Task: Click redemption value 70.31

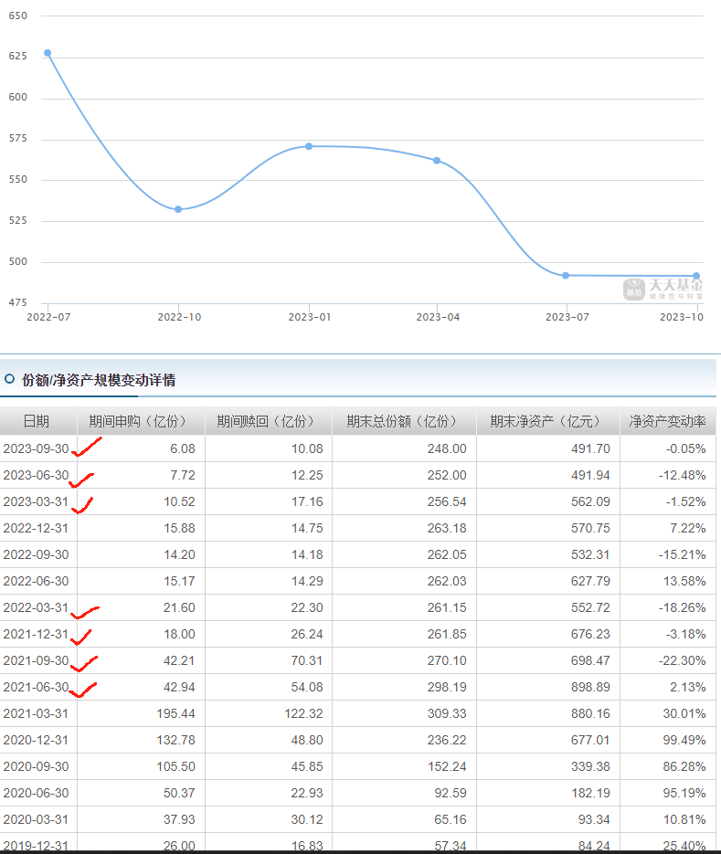Action: tap(307, 660)
